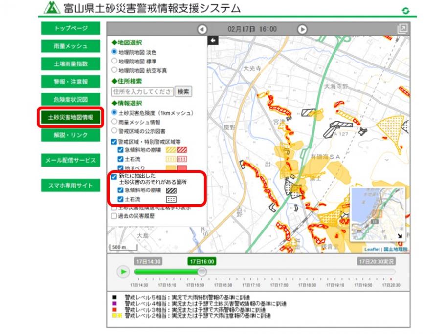Collapse the information panel with the black arrow

tap(212, 39)
